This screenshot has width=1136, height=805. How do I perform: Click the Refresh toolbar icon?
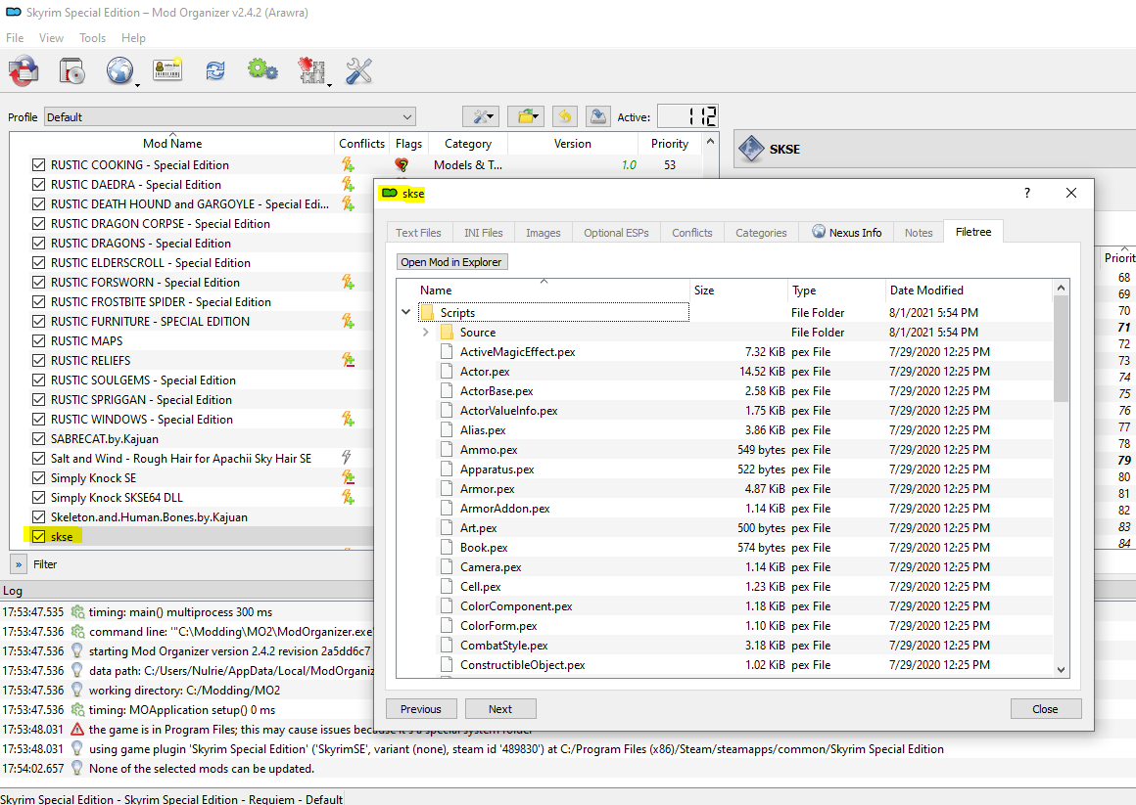tap(215, 71)
